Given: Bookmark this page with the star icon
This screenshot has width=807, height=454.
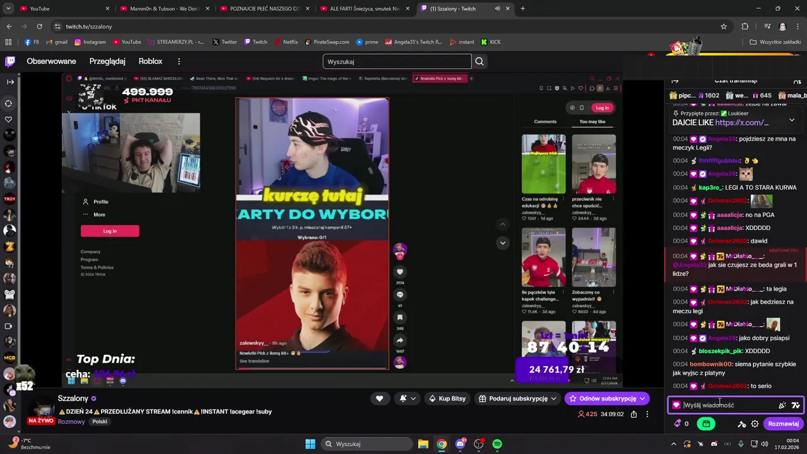Looking at the screenshot, I should point(724,26).
